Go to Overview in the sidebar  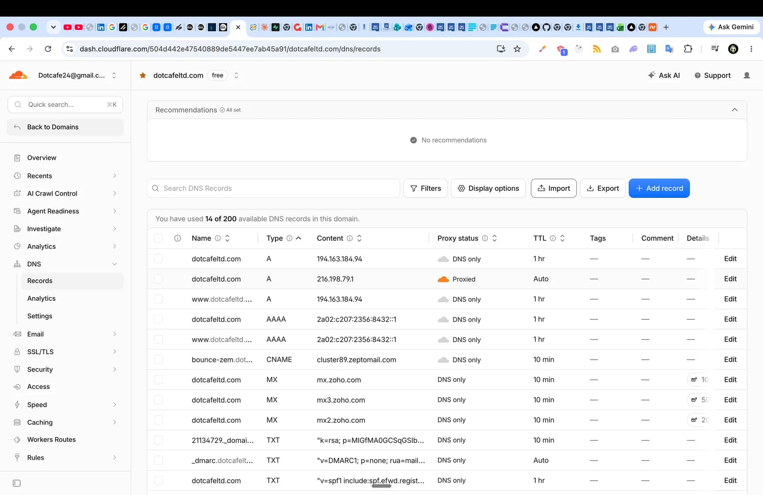click(x=42, y=158)
